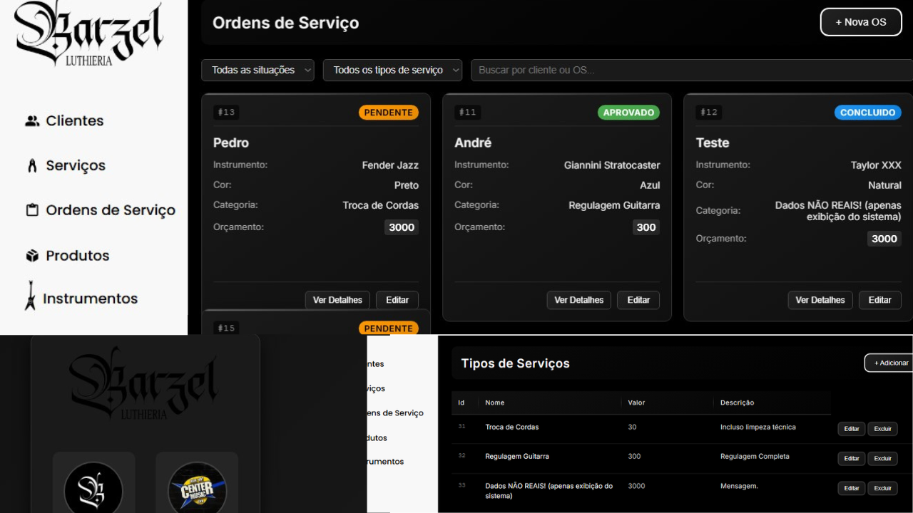Edit André's service order #11
Image resolution: width=913 pixels, height=513 pixels.
(638, 300)
